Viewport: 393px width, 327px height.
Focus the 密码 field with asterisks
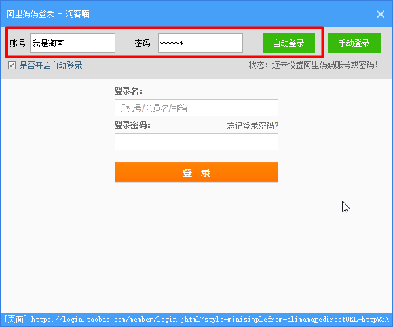(200, 43)
